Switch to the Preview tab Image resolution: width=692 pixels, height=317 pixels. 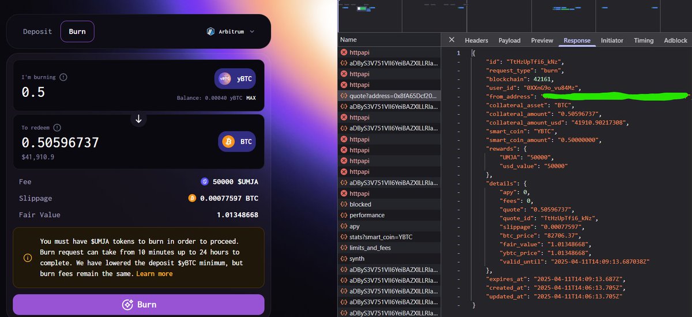542,40
